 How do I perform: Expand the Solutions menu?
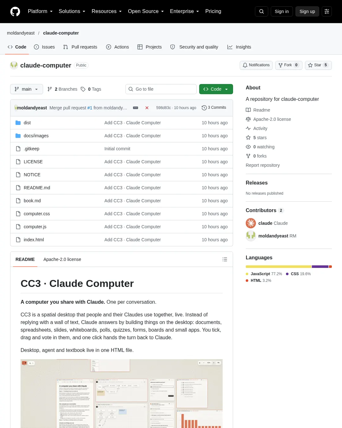click(72, 11)
